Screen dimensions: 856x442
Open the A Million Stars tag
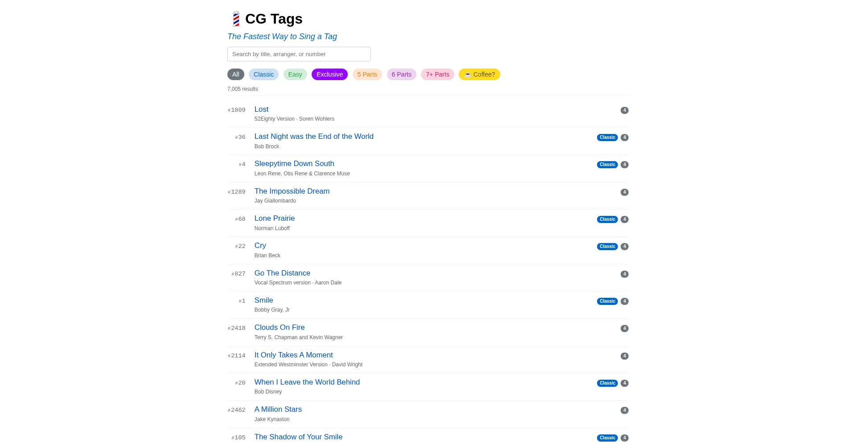coord(278,409)
